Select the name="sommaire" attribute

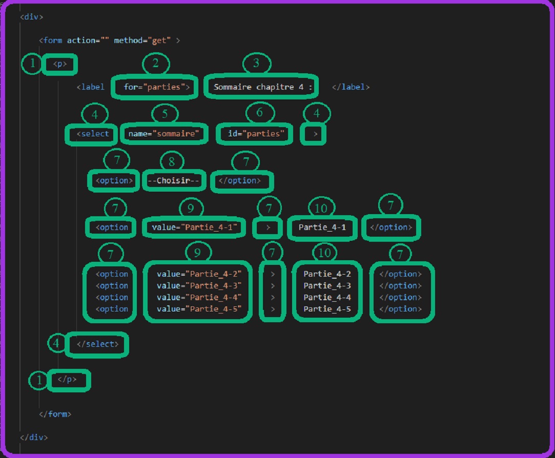tap(166, 134)
